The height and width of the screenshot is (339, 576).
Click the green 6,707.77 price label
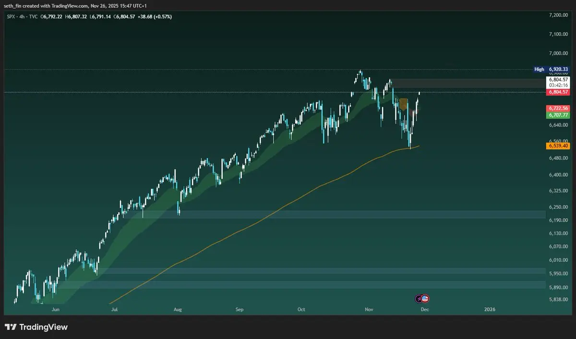[x=558, y=115]
